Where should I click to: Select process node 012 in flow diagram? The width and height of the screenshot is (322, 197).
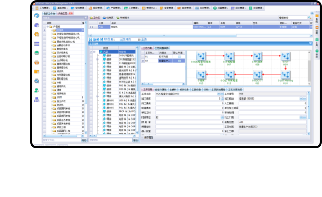point(229,75)
